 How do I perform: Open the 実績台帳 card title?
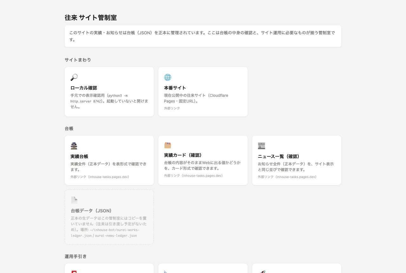pyautogui.click(x=79, y=156)
